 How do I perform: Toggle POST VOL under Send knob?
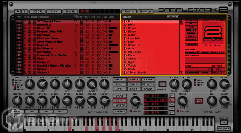pos(131,111)
